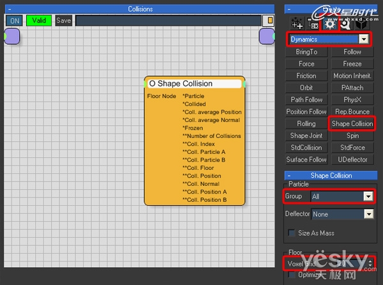Click the **Coll. Particle A port
Viewport: 383px width, 285px height.
[204, 152]
